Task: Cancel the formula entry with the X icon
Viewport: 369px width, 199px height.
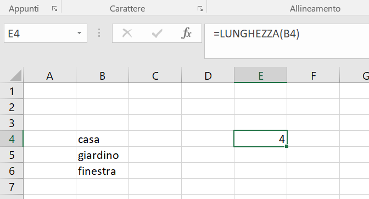Action: (127, 33)
